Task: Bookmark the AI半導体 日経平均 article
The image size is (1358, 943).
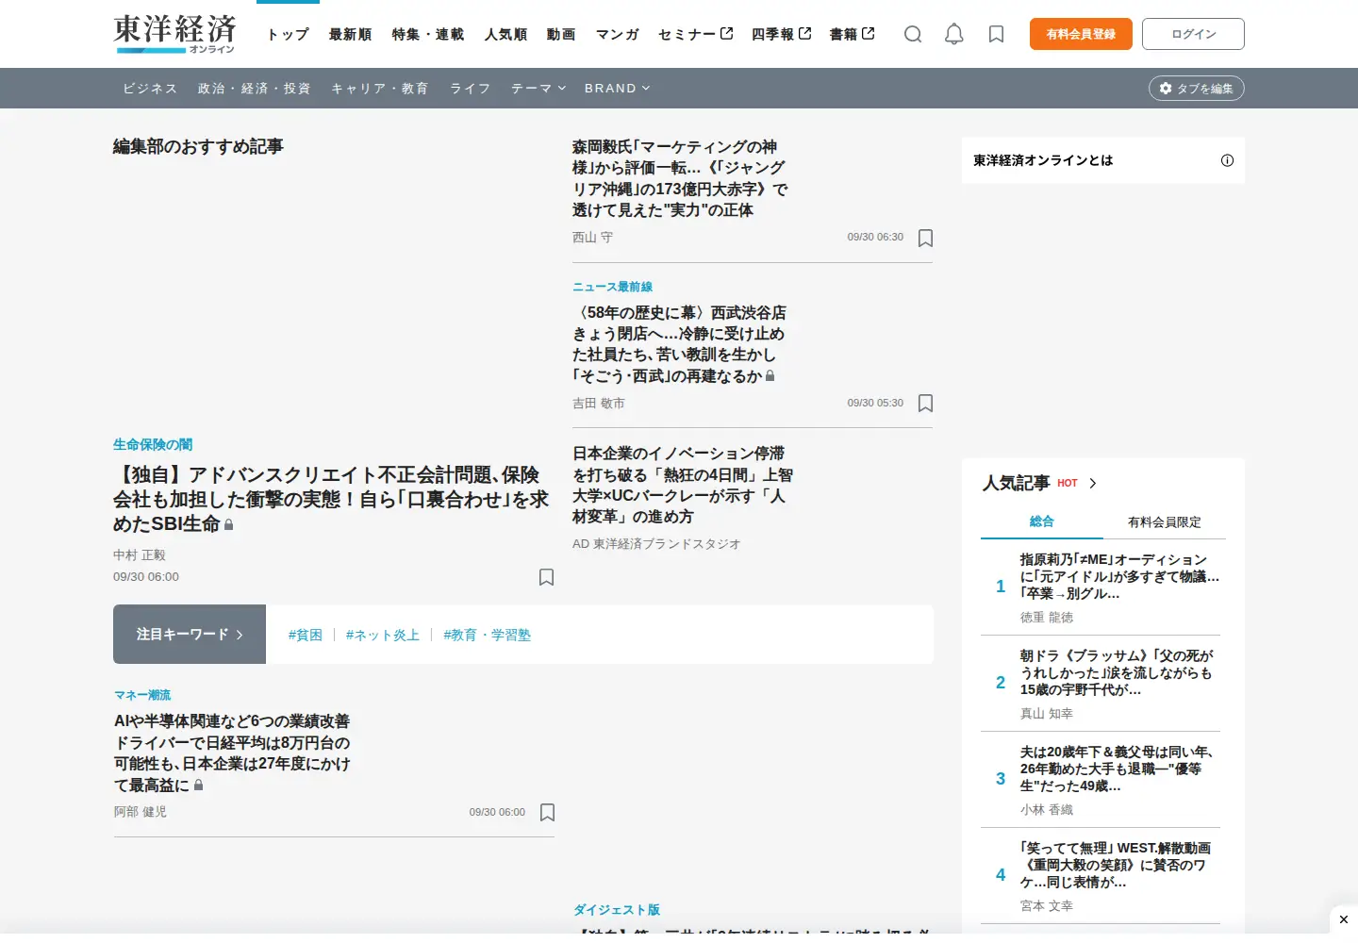Action: pyautogui.click(x=547, y=813)
